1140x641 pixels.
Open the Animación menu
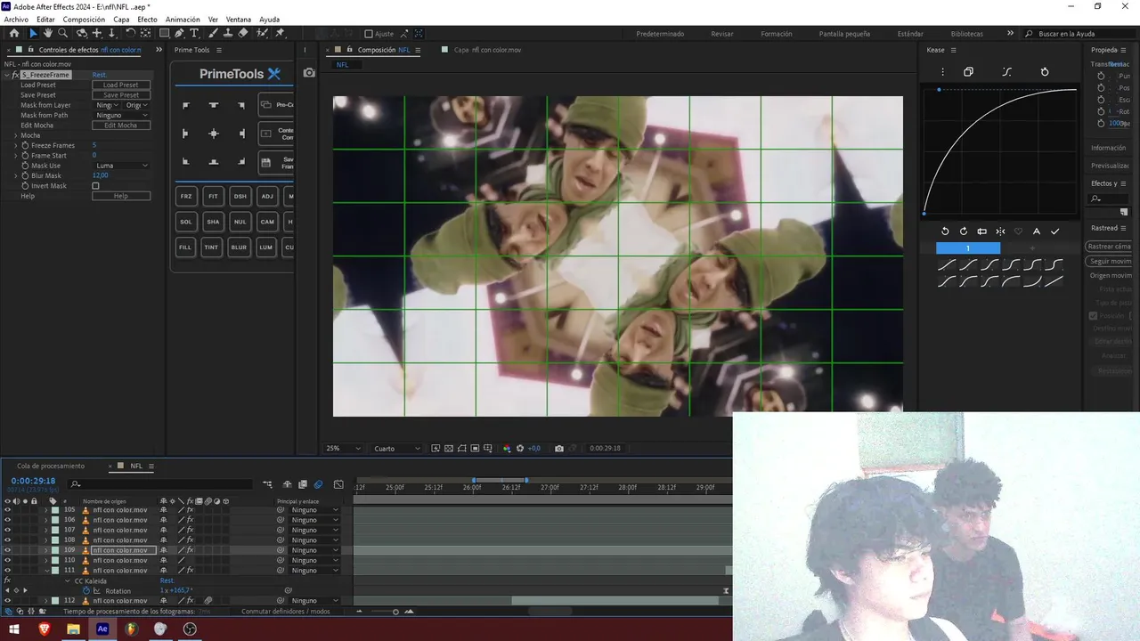pos(183,19)
